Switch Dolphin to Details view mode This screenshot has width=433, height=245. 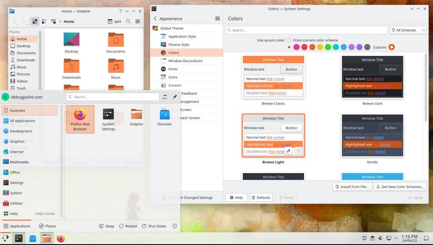53,21
